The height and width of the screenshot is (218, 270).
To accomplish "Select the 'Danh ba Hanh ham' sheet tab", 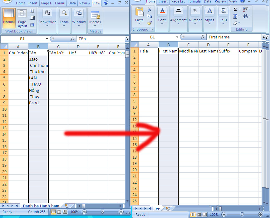I will coord(41,206).
